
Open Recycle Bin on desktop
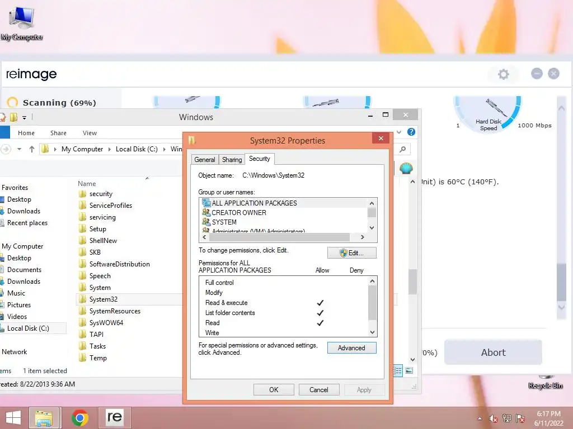point(545,382)
